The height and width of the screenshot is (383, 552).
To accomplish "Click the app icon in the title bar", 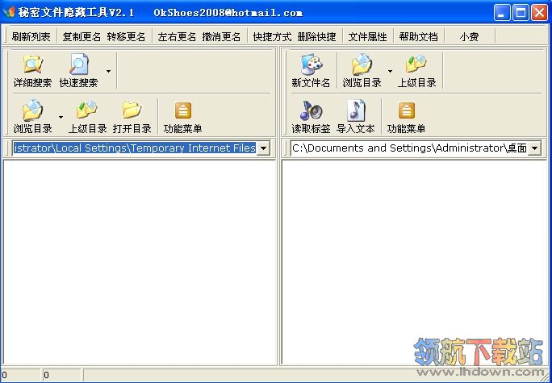I will coord(8,13).
